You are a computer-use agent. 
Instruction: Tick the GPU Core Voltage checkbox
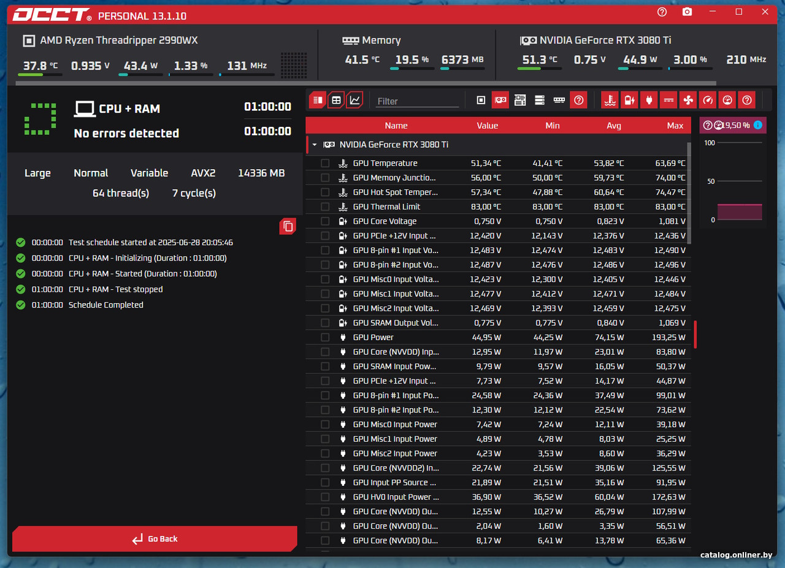[x=325, y=221]
